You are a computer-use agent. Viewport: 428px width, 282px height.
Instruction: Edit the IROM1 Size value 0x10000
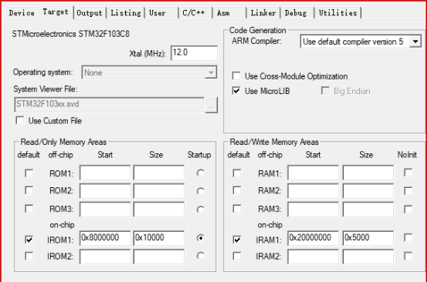pyautogui.click(x=158, y=238)
